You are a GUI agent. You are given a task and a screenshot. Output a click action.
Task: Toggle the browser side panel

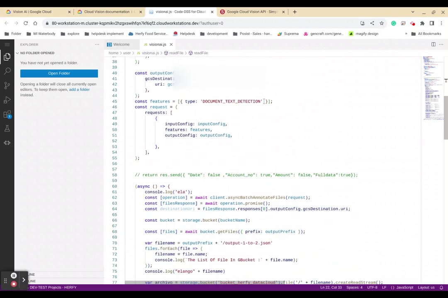click(x=432, y=23)
